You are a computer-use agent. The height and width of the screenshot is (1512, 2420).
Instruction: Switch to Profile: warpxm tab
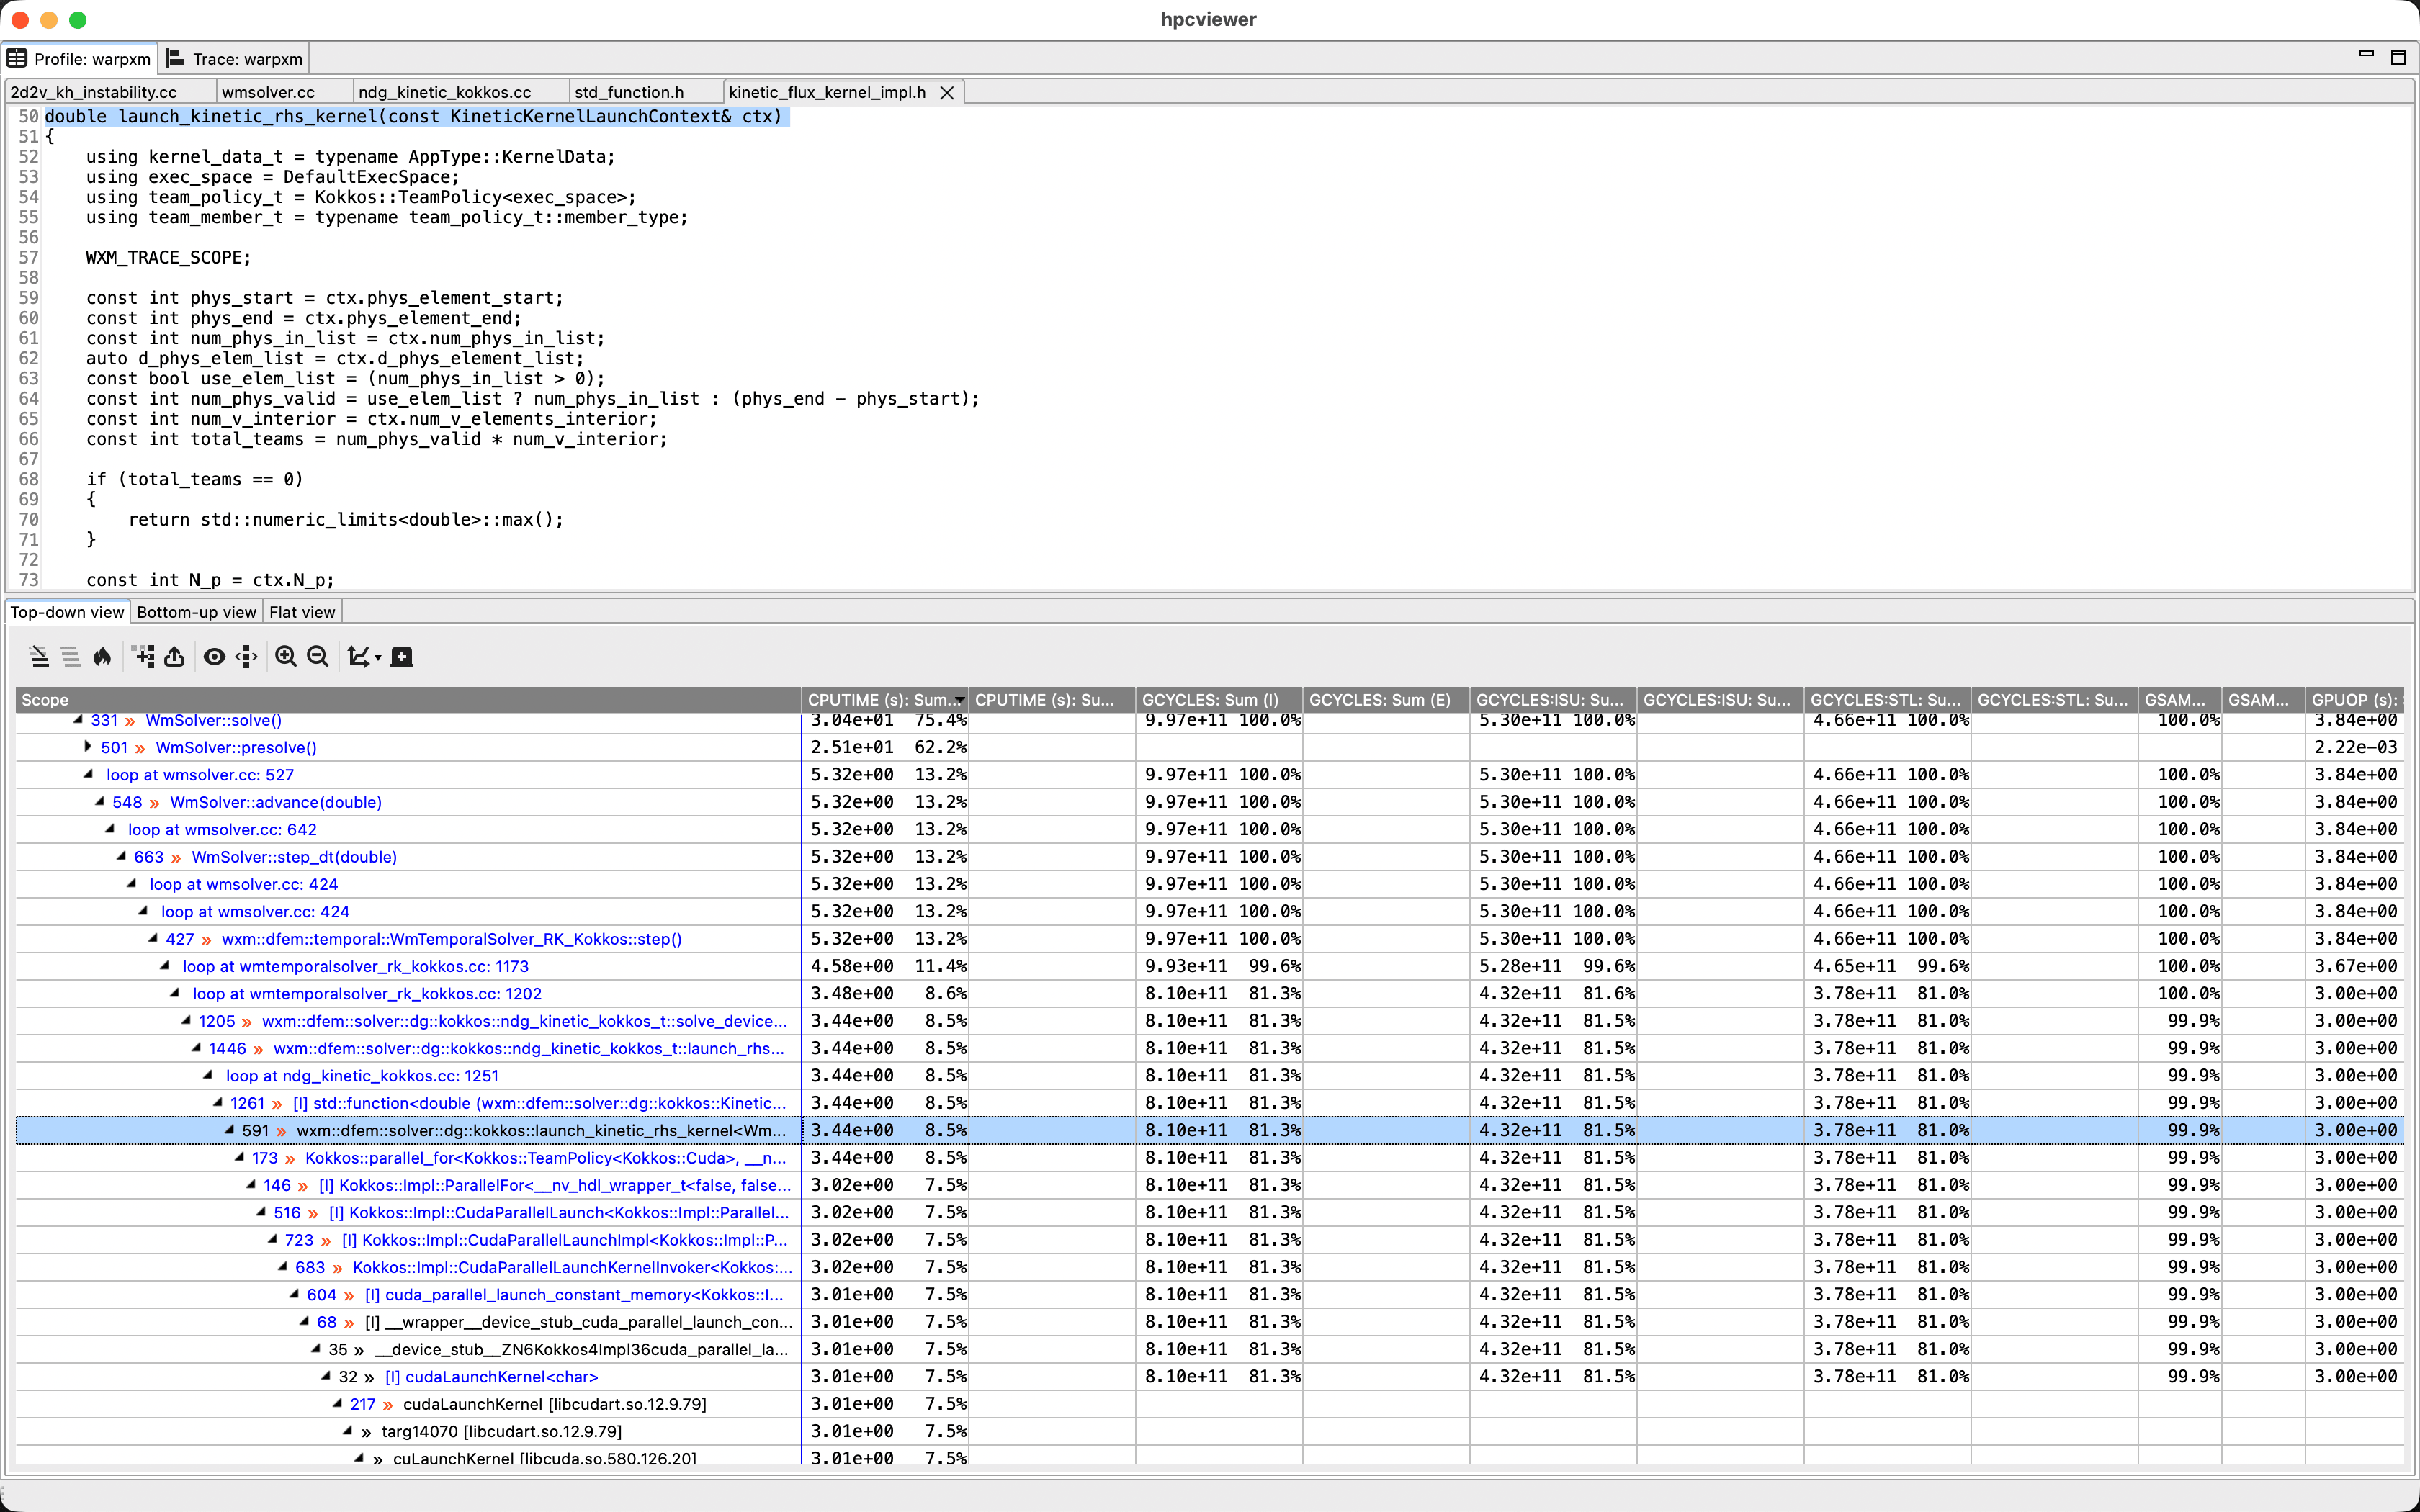click(x=80, y=59)
